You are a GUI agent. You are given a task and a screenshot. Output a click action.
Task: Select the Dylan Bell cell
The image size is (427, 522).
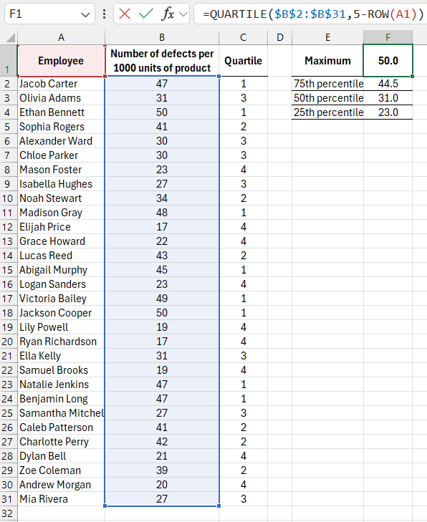pyautogui.click(x=61, y=455)
